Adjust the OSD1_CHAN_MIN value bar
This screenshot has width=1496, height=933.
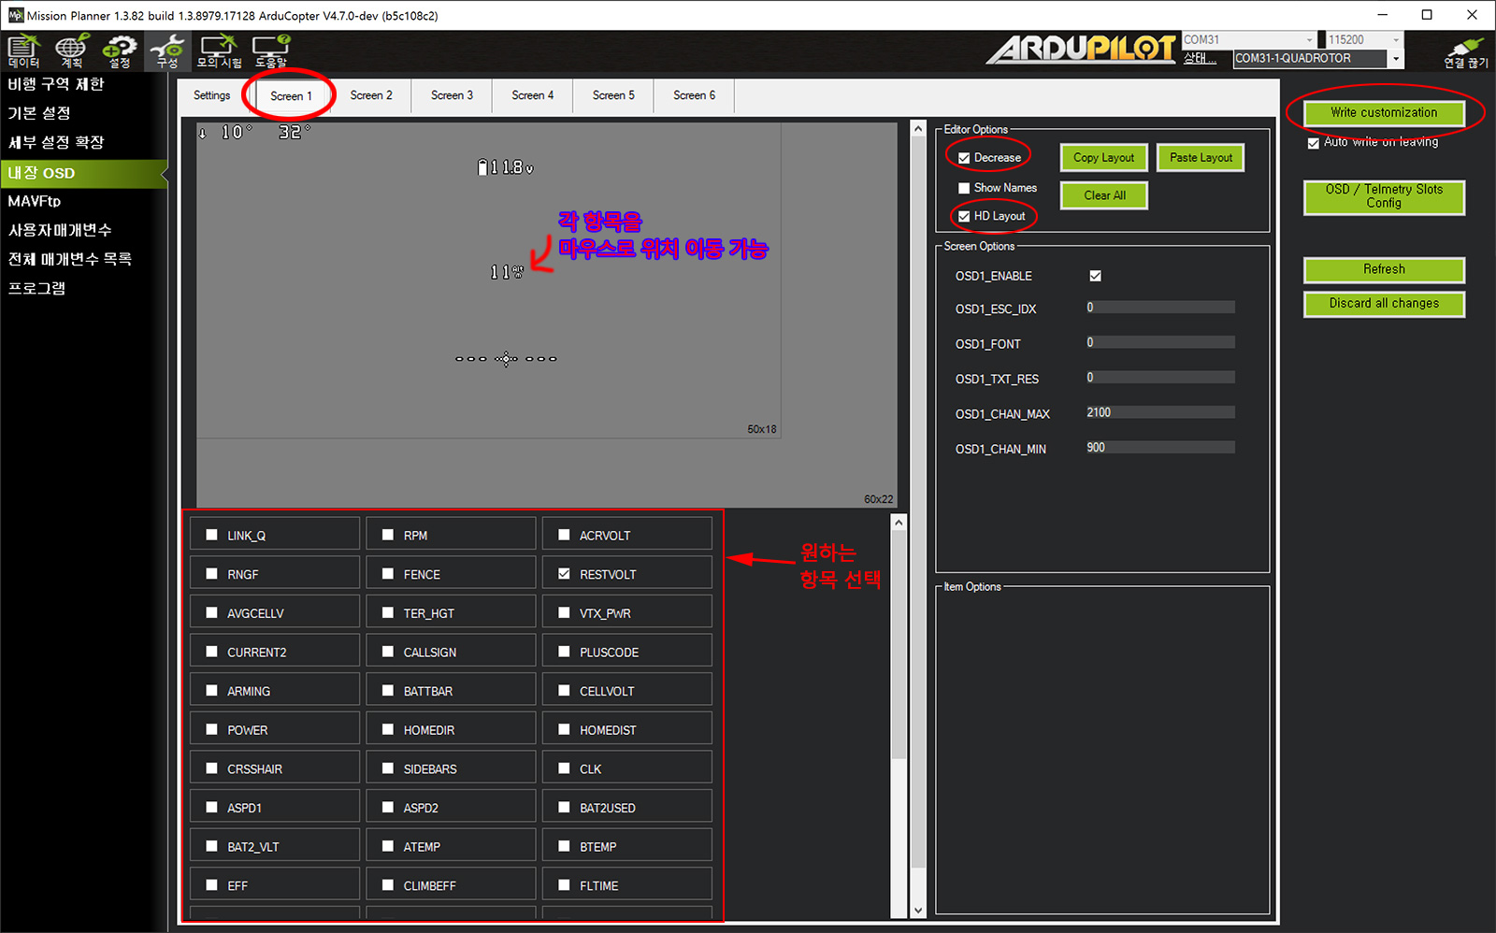pyautogui.click(x=1159, y=448)
